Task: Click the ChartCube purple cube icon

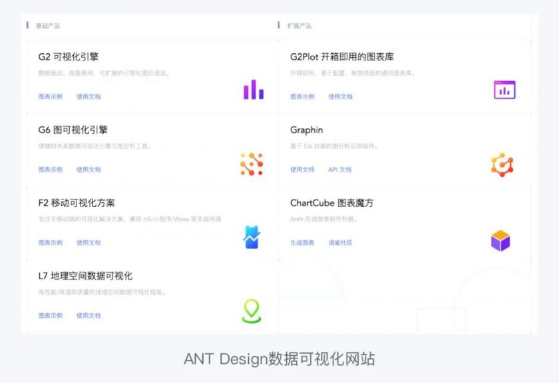Action: pyautogui.click(x=500, y=241)
